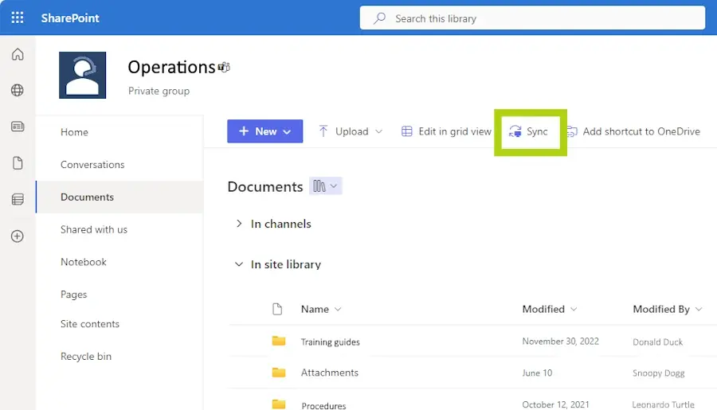Viewport: 717px width, 410px height.
Task: Open the app launcher waffle icon
Action: (18, 18)
